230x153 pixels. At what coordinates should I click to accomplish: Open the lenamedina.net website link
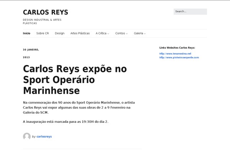pos(175,54)
